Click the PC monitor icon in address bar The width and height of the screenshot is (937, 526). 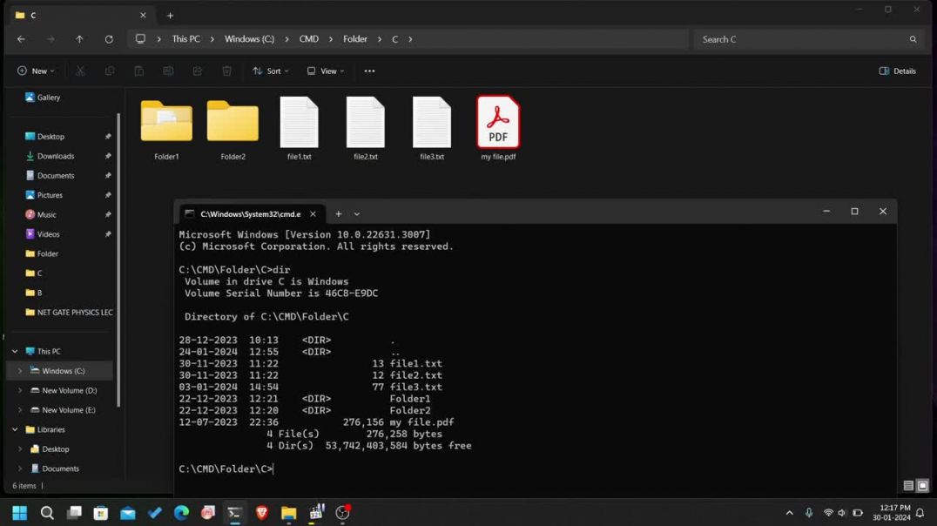[140, 39]
